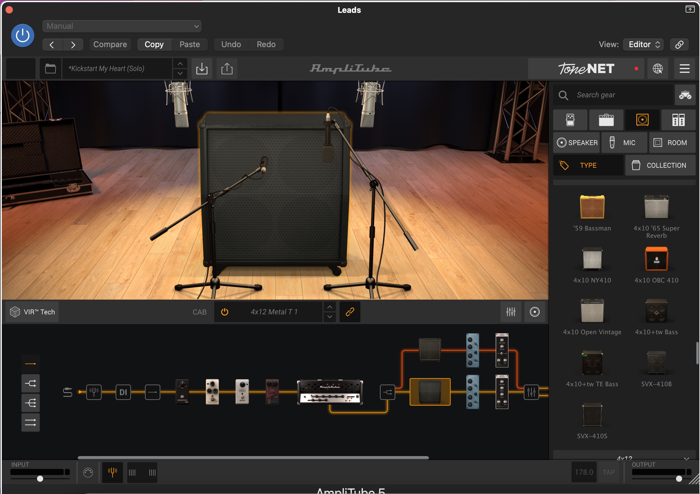Viewport: 700px width, 494px height.
Task: Click the Copy button
Action: coord(154,45)
